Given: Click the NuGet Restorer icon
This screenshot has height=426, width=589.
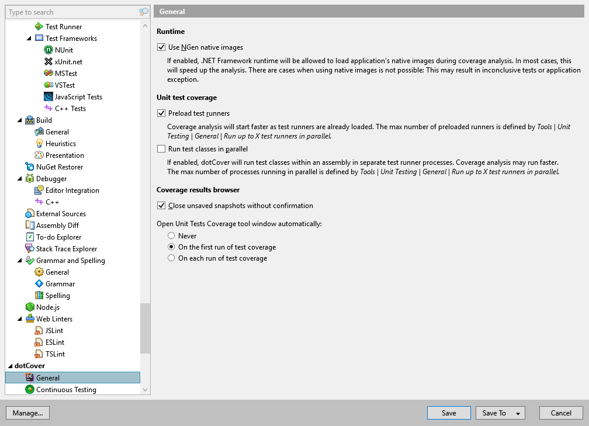Looking at the screenshot, I should (x=30, y=167).
